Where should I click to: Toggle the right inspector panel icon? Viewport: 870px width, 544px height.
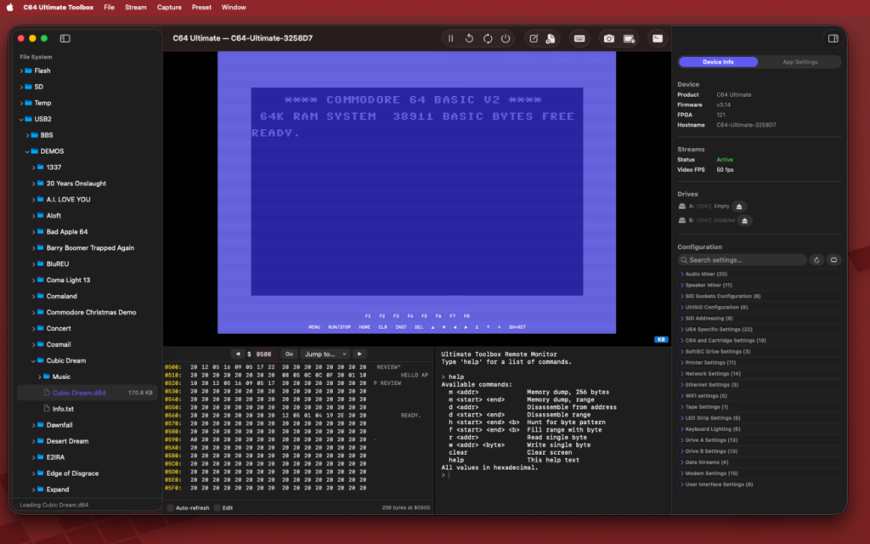[x=833, y=38]
